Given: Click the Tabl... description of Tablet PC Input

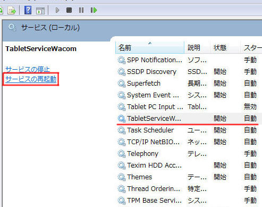Looking at the screenshot, I should [x=197, y=107].
